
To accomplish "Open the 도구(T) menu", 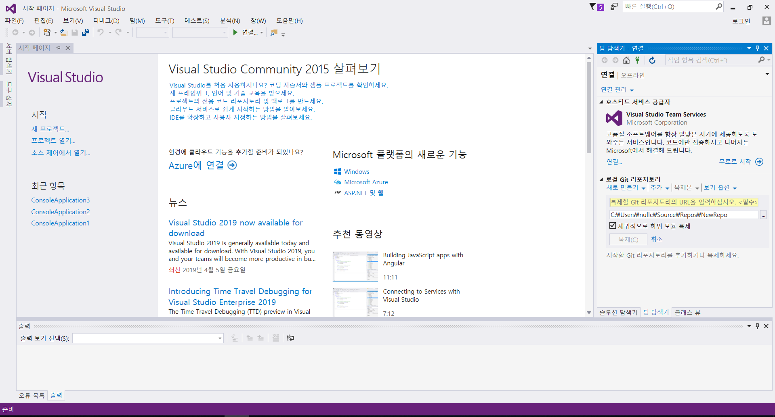I will pos(165,21).
